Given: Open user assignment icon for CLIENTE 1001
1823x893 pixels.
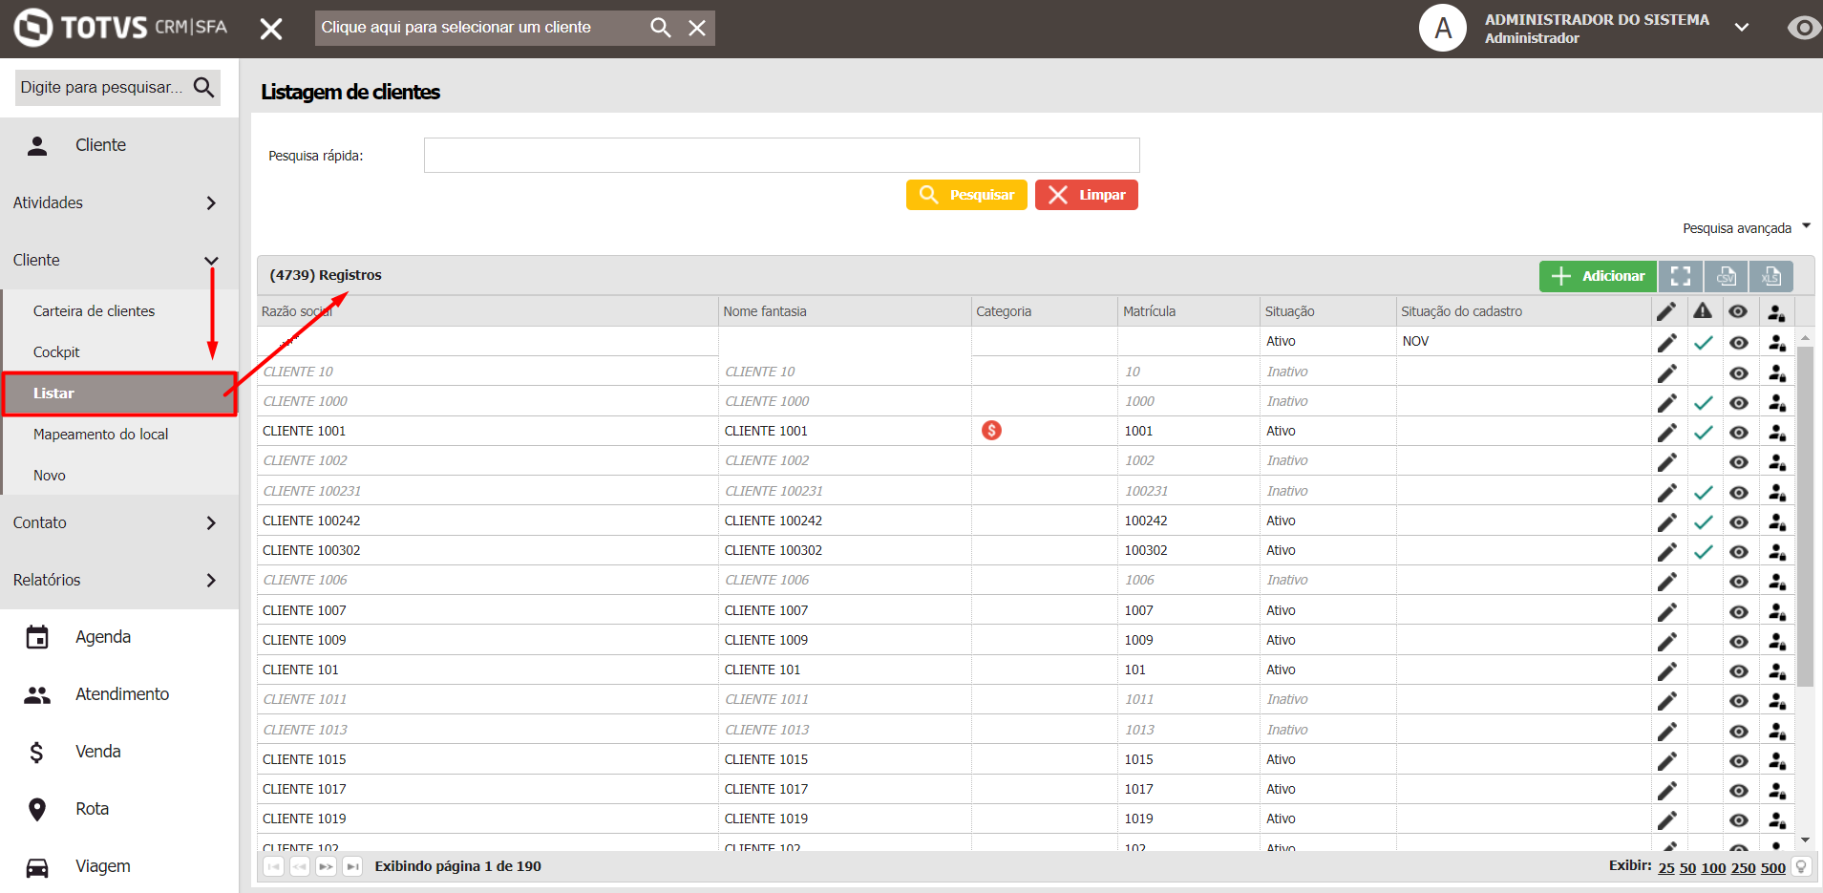Looking at the screenshot, I should point(1776,432).
